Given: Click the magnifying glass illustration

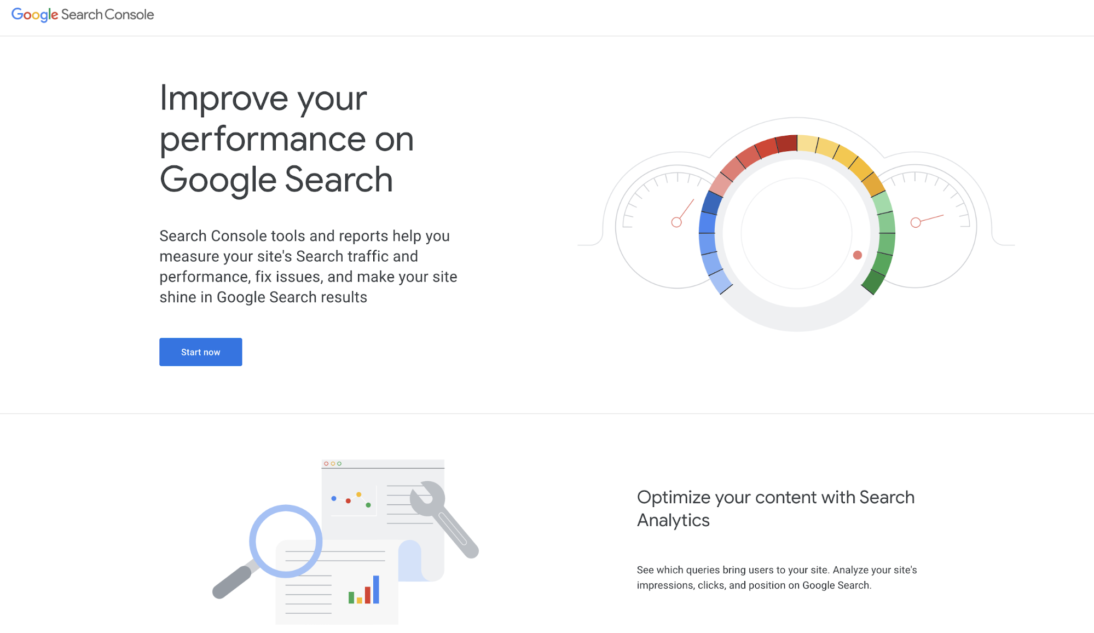Looking at the screenshot, I should [267, 551].
